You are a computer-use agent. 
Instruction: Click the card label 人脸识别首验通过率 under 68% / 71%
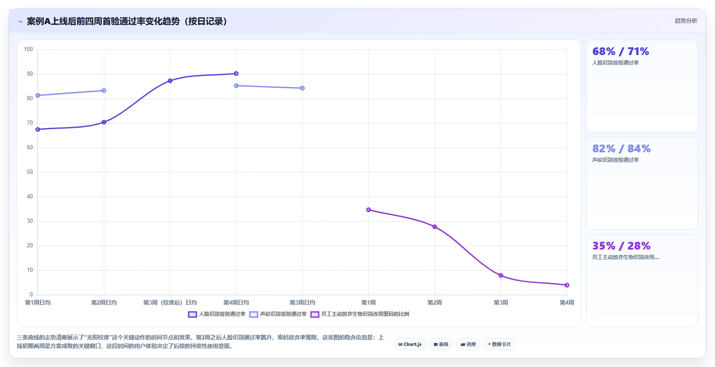(x=616, y=63)
